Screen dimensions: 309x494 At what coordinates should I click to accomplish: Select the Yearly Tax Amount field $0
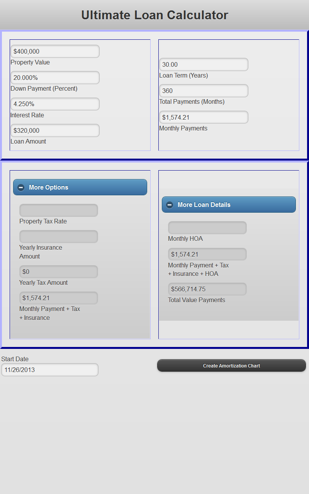[x=59, y=272]
